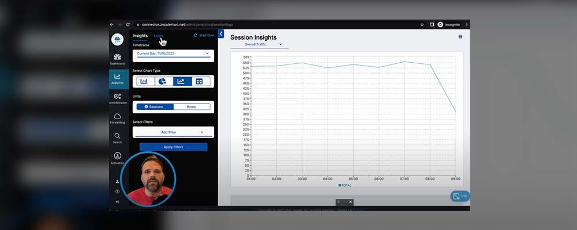Screen dimensions: 577x230
Task: Open the Dashboard section
Action: pos(117,59)
